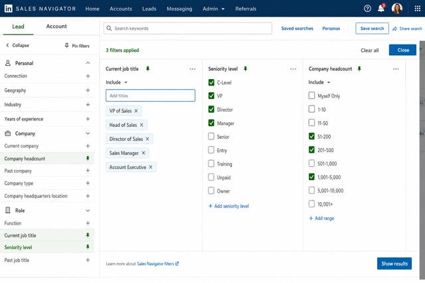425x283 pixels.
Task: Open the LinkedIn logo home icon
Action: (x=9, y=9)
